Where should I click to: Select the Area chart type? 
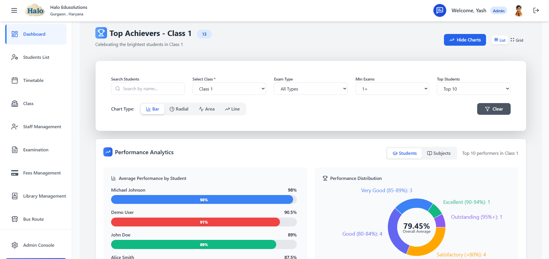pyautogui.click(x=207, y=109)
